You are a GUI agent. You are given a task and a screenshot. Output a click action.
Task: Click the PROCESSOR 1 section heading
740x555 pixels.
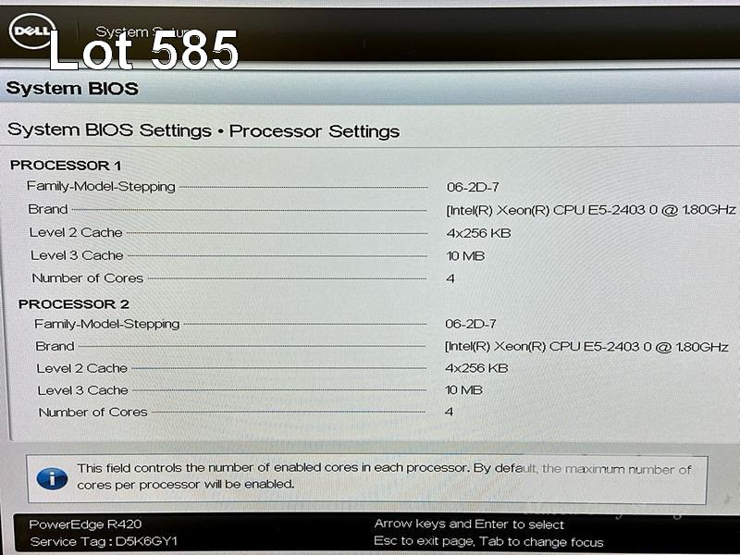(66, 166)
